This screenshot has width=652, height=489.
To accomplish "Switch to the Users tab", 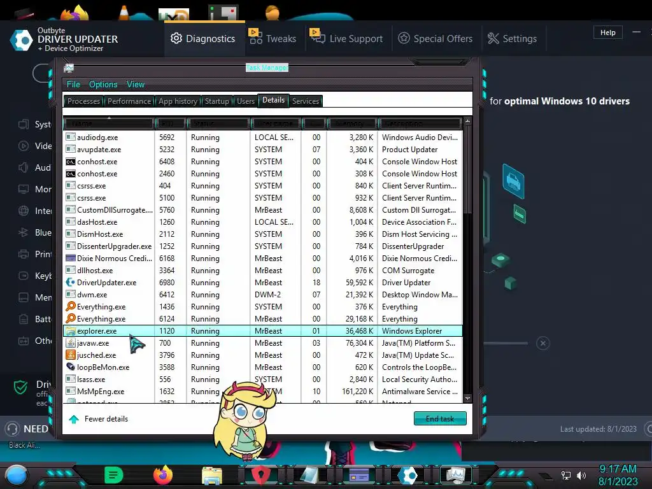I will [246, 101].
